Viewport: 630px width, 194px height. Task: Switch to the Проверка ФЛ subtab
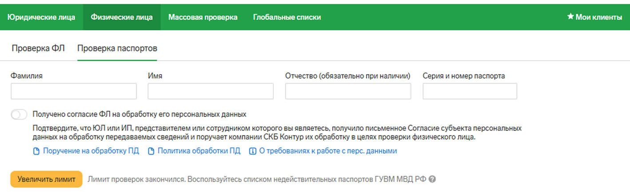(x=38, y=48)
